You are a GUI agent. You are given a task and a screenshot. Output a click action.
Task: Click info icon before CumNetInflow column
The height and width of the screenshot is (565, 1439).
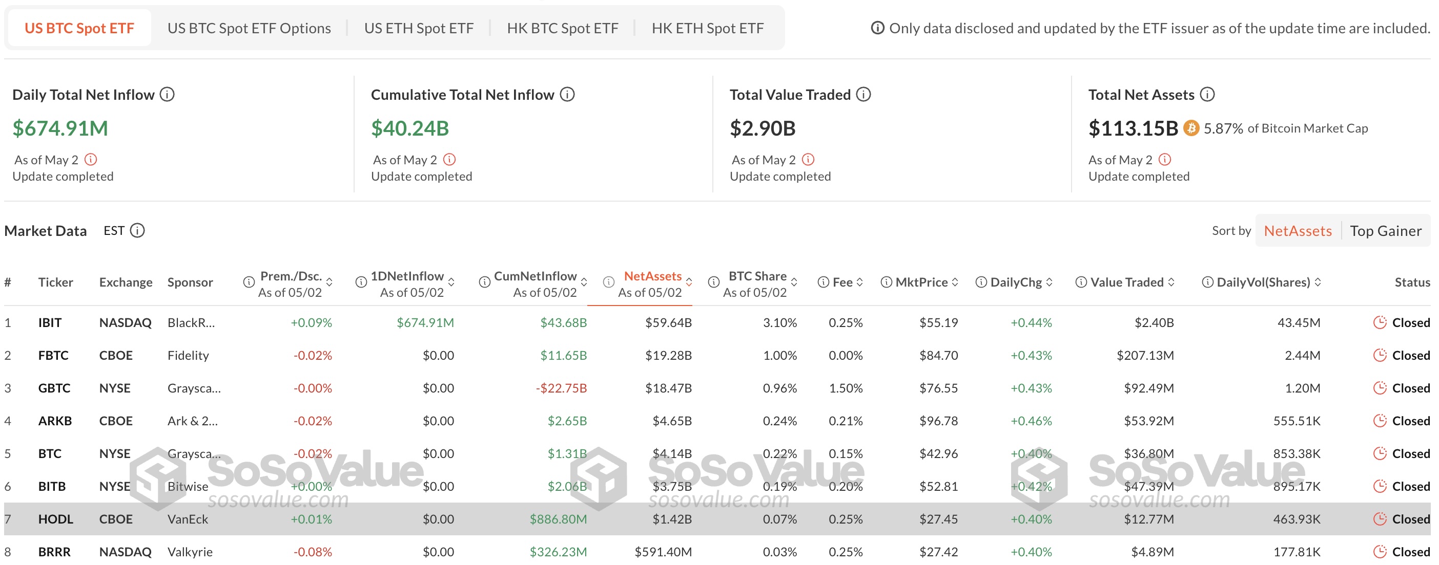(484, 282)
